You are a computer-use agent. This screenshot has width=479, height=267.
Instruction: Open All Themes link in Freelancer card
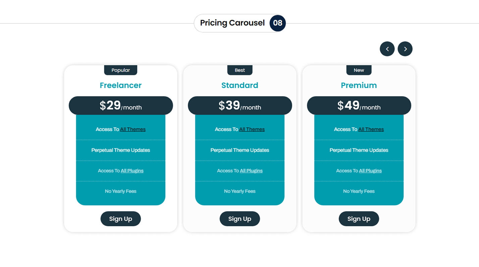pos(133,129)
